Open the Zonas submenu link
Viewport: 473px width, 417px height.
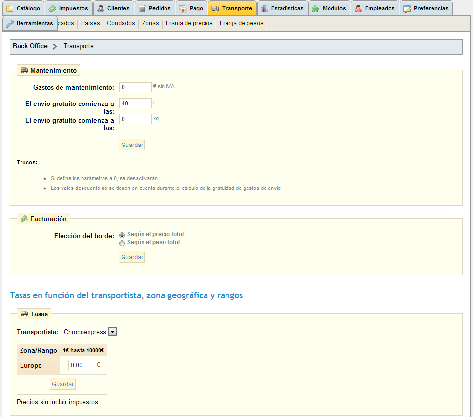pos(150,23)
